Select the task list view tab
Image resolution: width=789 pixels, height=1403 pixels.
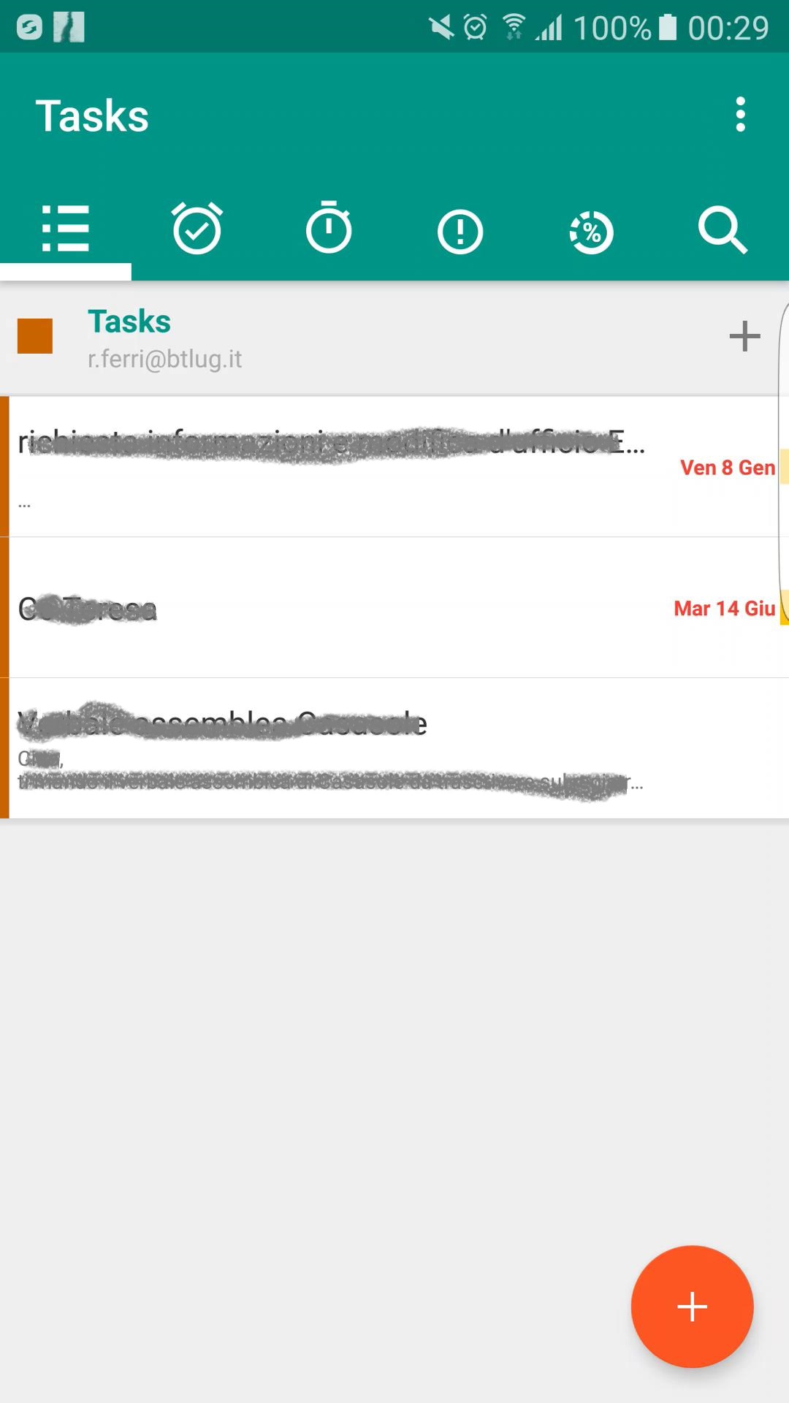point(66,229)
